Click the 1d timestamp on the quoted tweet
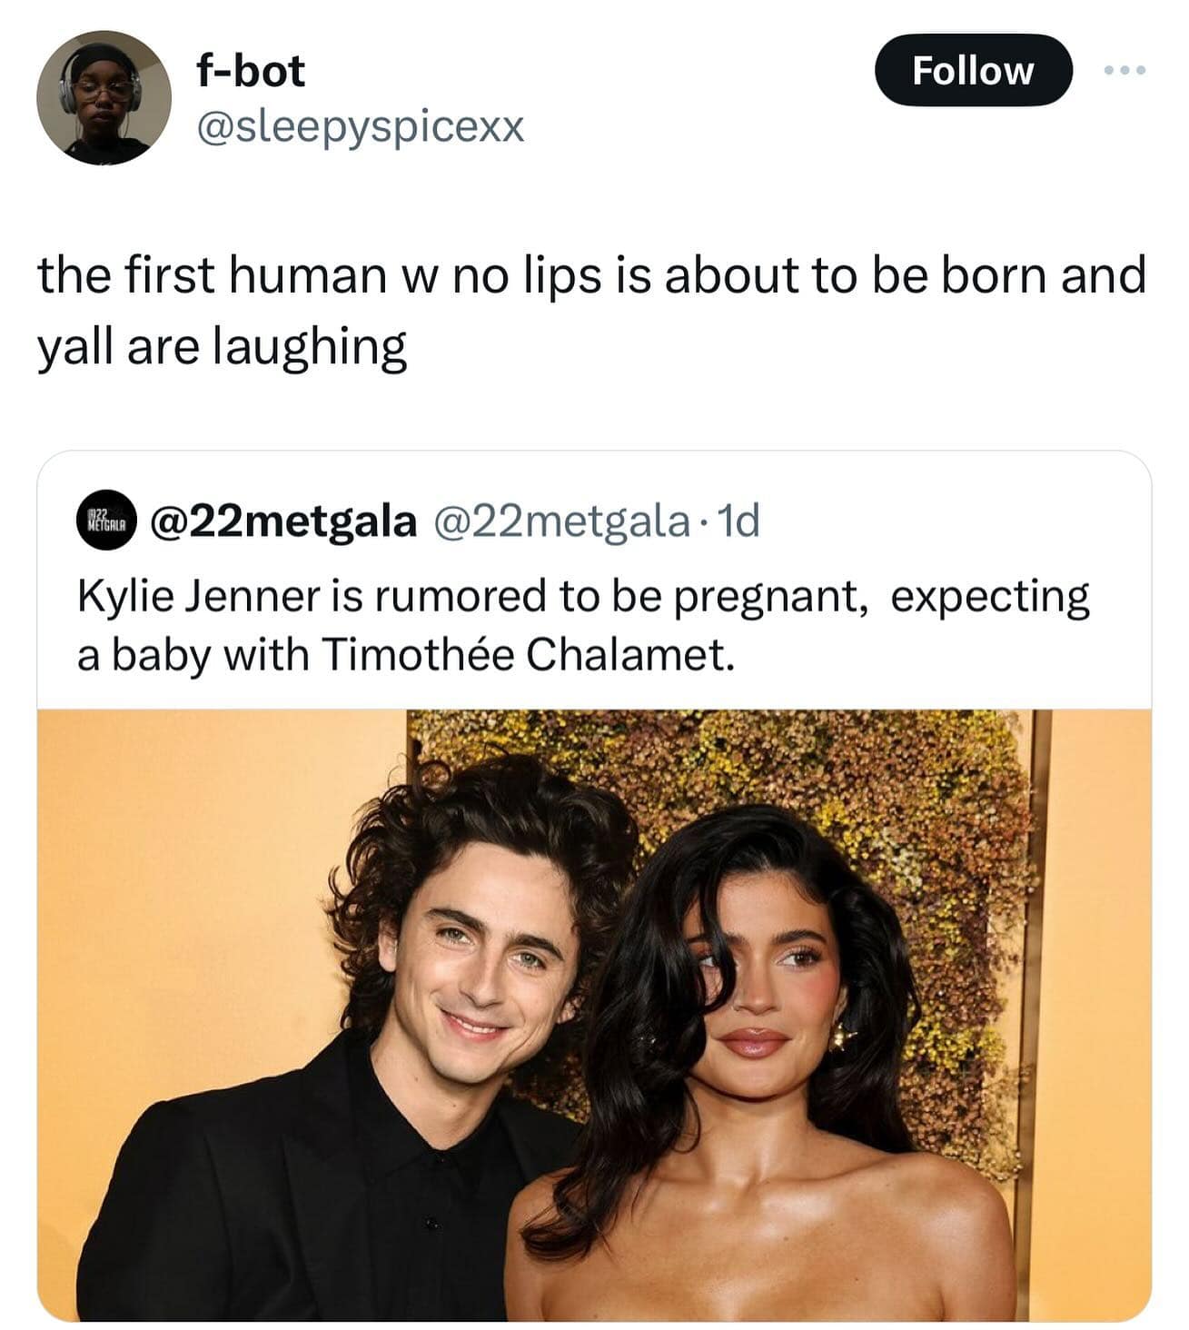 [x=738, y=521]
